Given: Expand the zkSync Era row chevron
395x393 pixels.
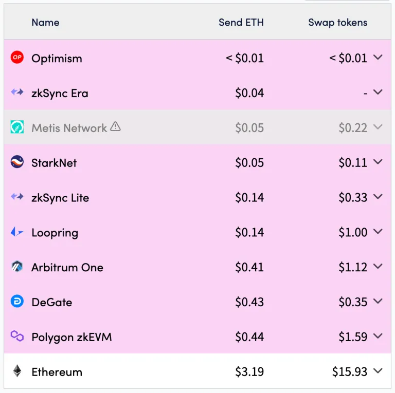Looking at the screenshot, I should click(x=378, y=92).
